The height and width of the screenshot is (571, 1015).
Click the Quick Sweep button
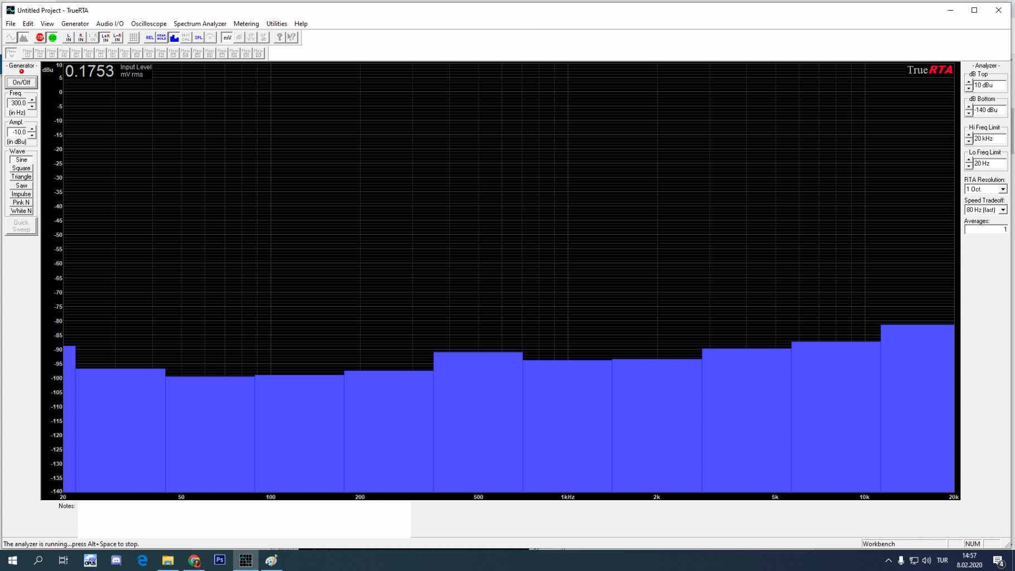pos(21,226)
